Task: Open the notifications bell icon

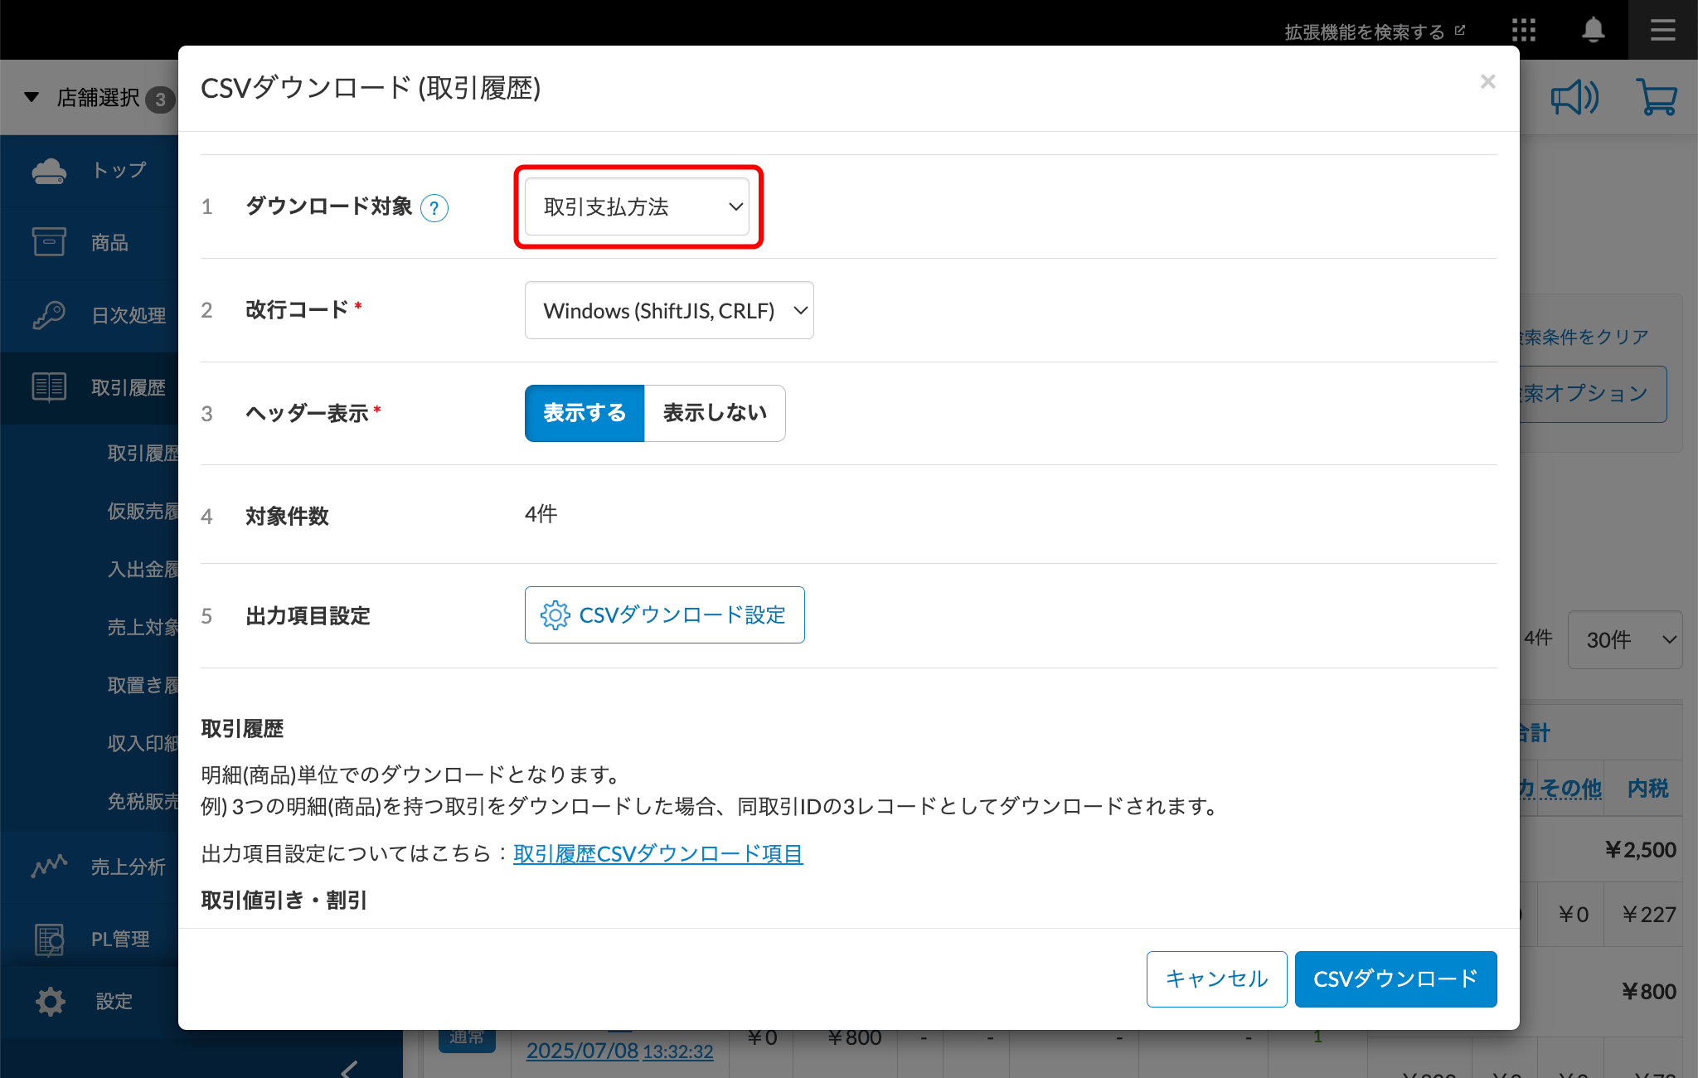Action: pos(1593,31)
